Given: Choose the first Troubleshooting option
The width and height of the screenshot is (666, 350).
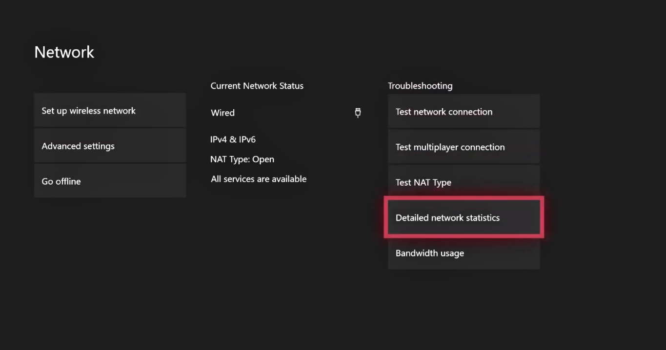Looking at the screenshot, I should pyautogui.click(x=464, y=112).
